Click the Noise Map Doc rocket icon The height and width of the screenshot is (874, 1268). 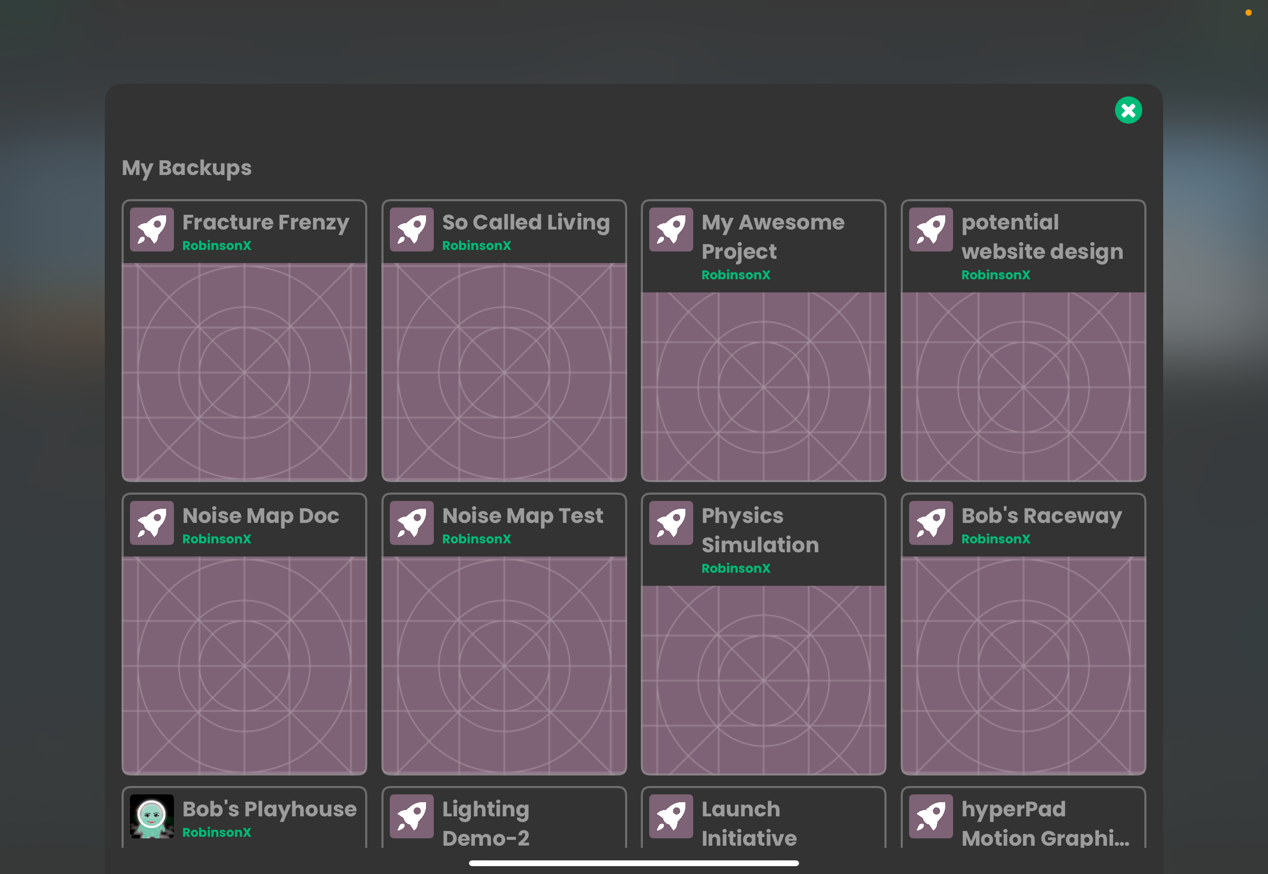coord(151,523)
